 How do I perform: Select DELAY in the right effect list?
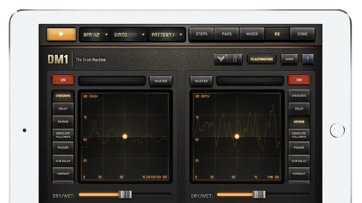click(x=299, y=109)
